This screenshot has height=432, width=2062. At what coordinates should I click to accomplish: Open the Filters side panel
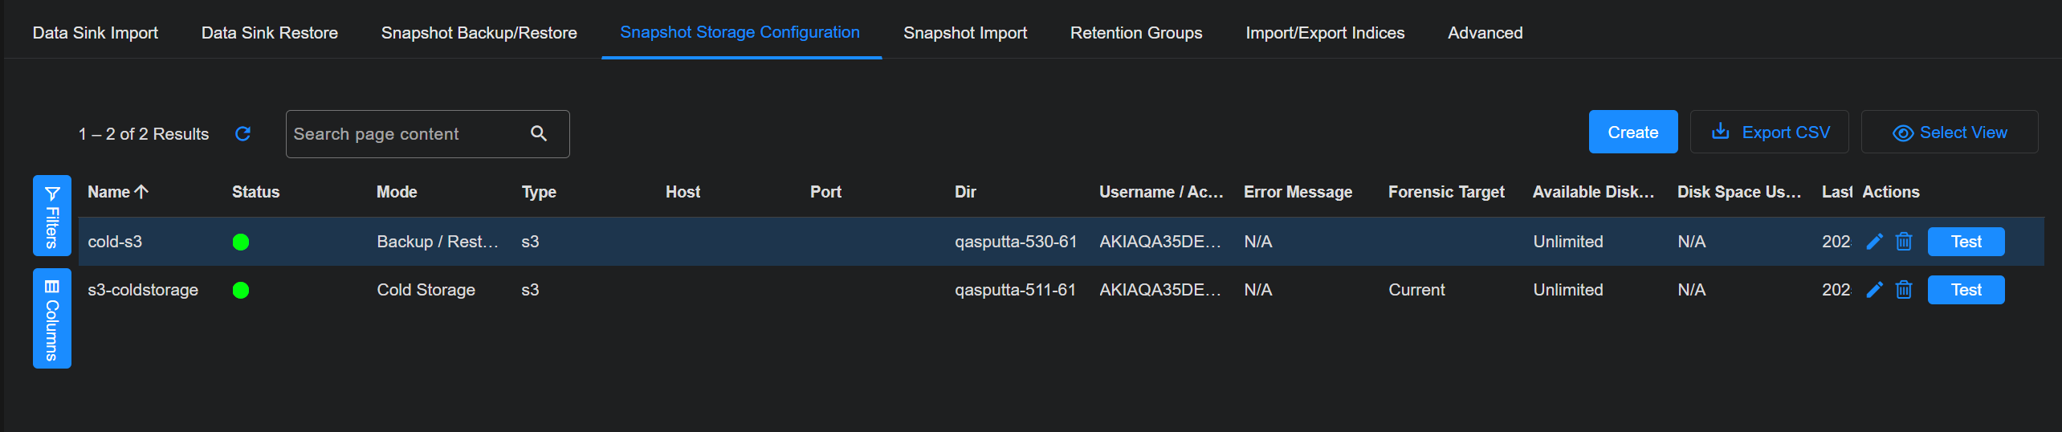(52, 215)
